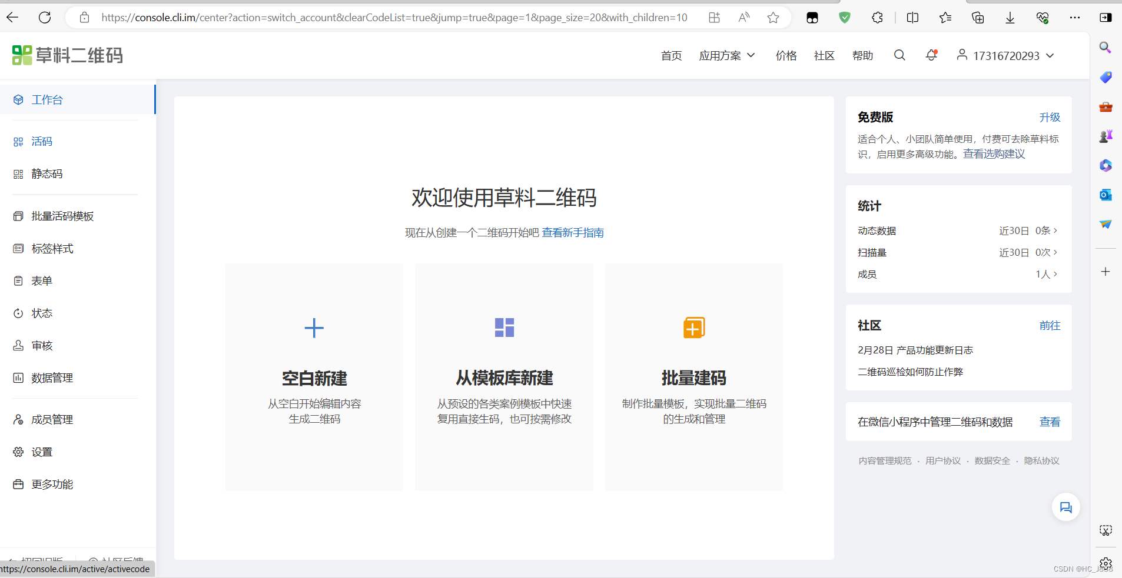Open 内容管理规范 footer link
Screen dimensions: 1122x578
pos(885,461)
